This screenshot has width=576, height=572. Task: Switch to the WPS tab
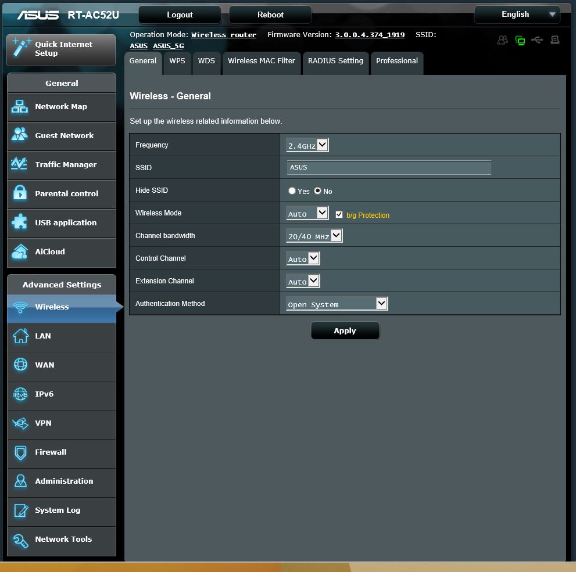coord(177,63)
